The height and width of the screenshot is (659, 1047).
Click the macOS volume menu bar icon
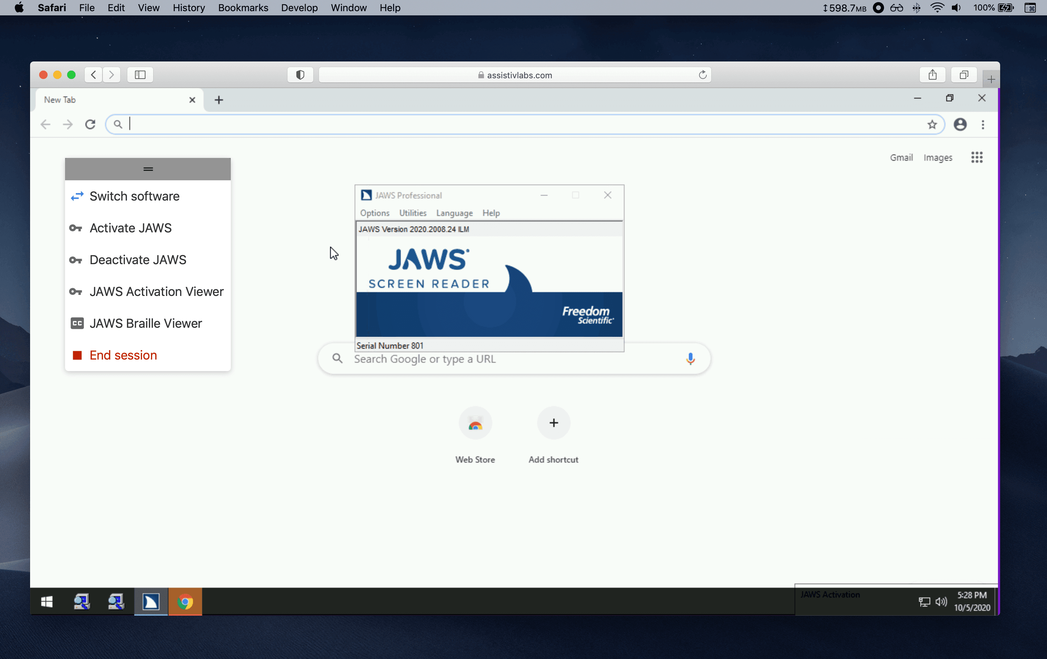pos(956,8)
